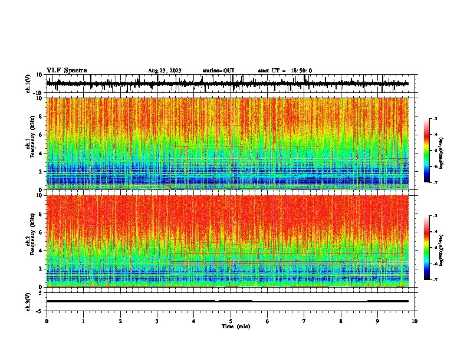
Task: Click the "-7" label on ch.1 color scale
Action: click(x=435, y=182)
